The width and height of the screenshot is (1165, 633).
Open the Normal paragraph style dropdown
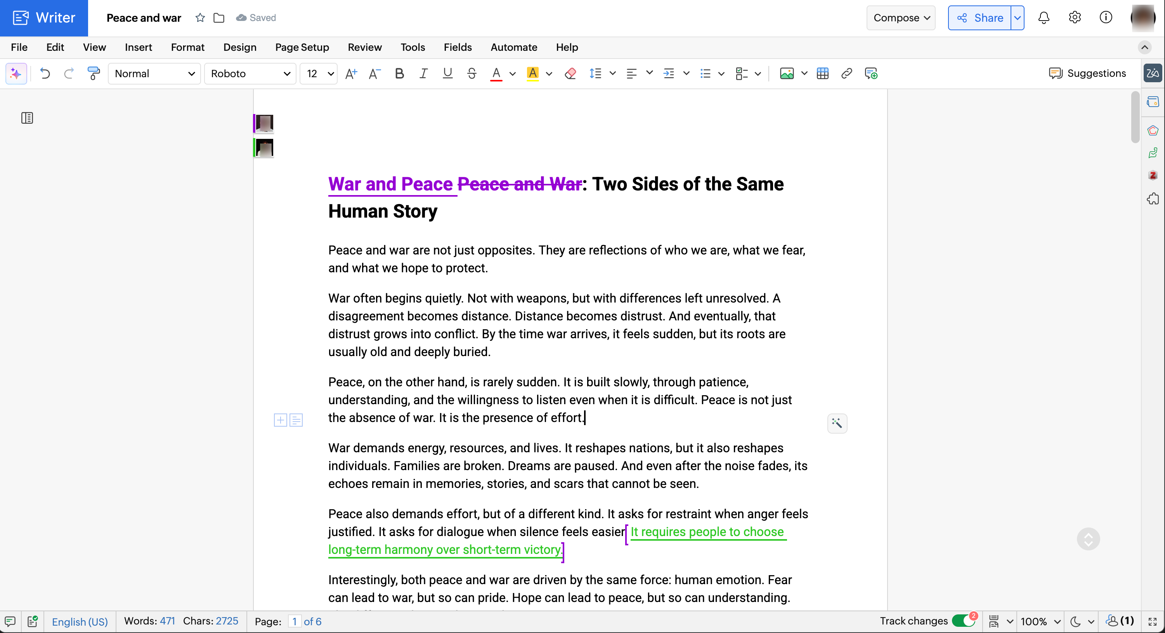click(x=154, y=73)
